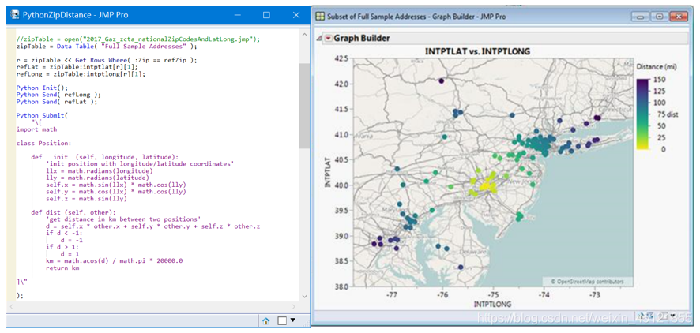Screen dimensions: 700x333
Task: Click 'llx = math.radians(longitude)' code line
Action: (99, 171)
